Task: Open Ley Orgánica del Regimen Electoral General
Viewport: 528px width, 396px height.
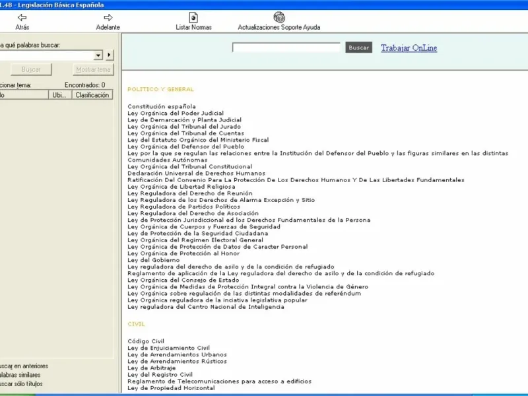Action: tap(195, 240)
